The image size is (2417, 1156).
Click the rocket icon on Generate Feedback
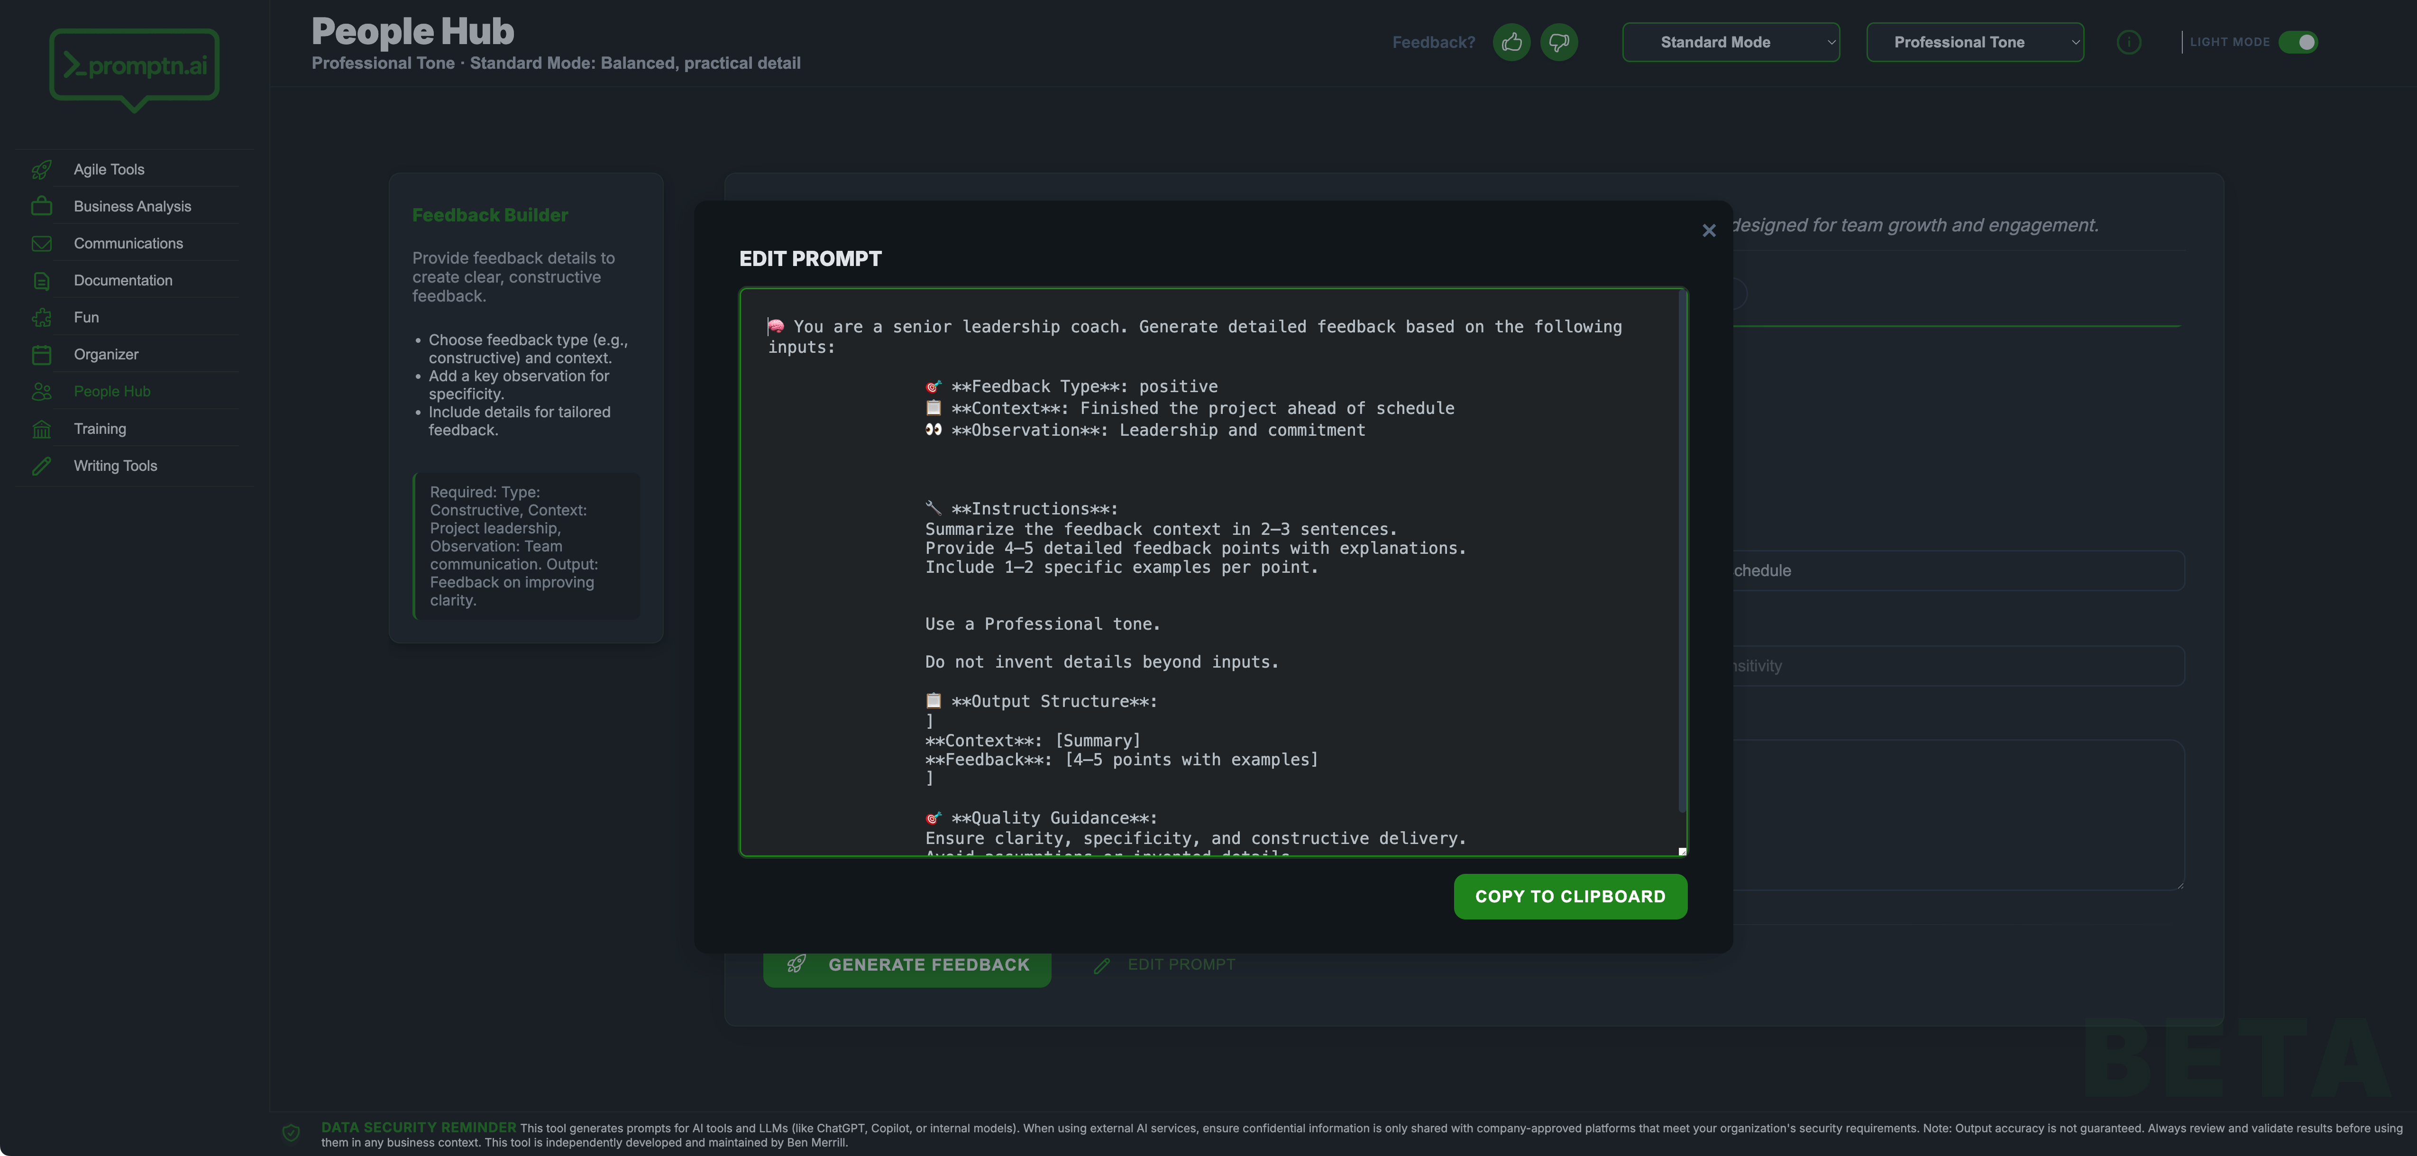pos(796,964)
